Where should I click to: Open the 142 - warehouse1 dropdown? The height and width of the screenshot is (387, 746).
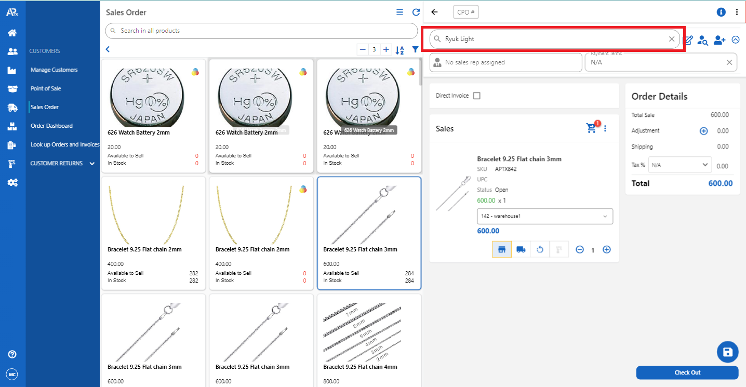544,216
